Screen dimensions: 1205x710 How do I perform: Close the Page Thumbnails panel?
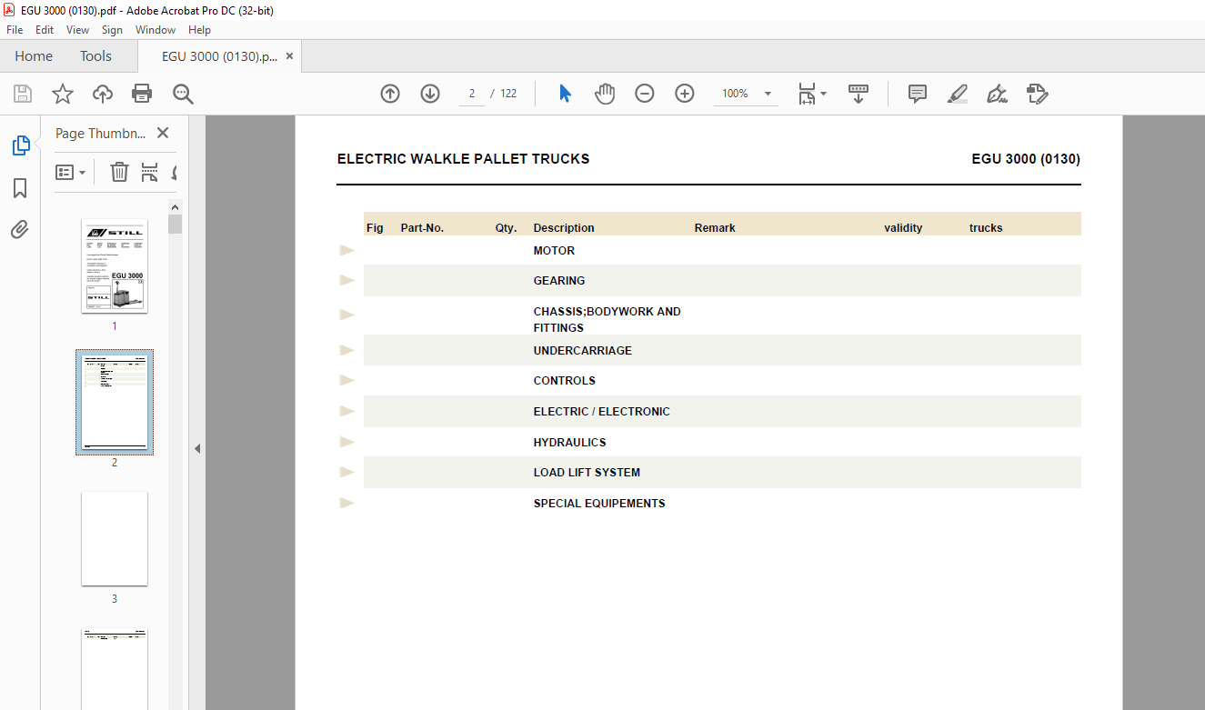[163, 133]
